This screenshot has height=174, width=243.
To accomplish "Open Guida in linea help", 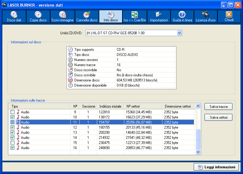I will point(182,17).
